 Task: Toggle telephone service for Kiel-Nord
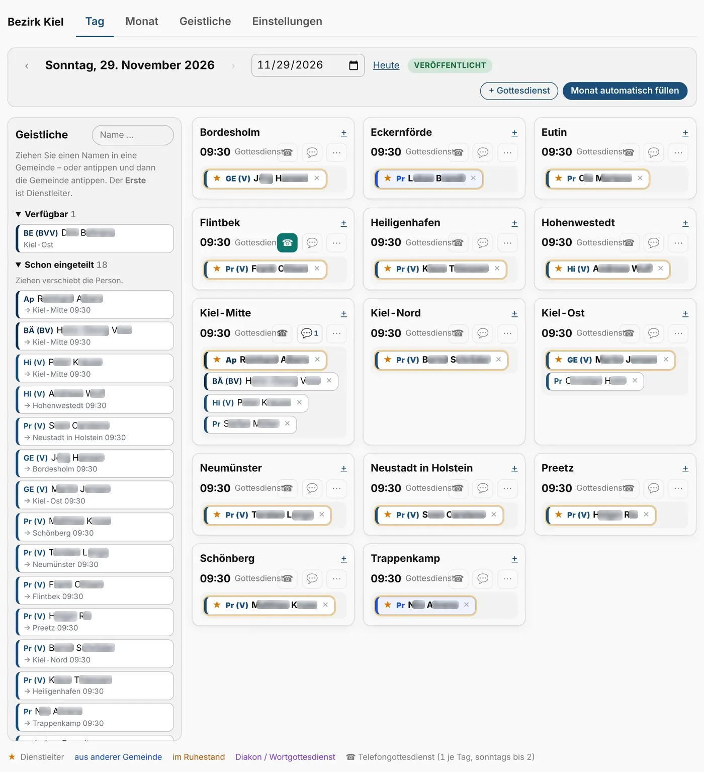click(x=458, y=333)
